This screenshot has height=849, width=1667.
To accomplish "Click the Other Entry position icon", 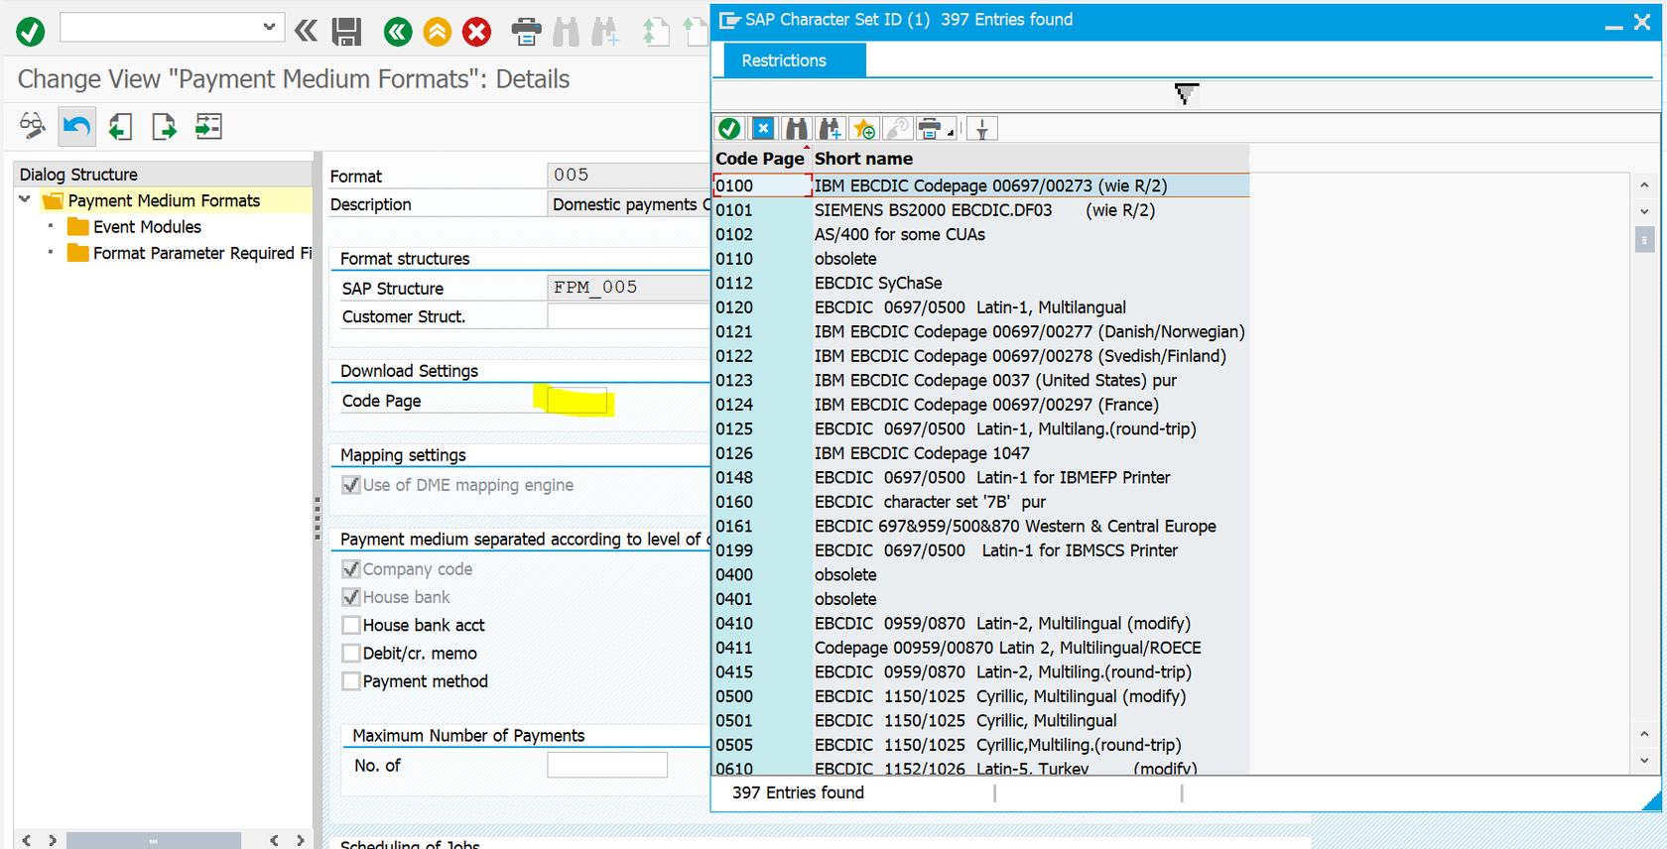I will coord(208,126).
